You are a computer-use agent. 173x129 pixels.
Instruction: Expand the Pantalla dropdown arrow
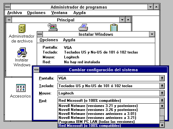point(162,78)
